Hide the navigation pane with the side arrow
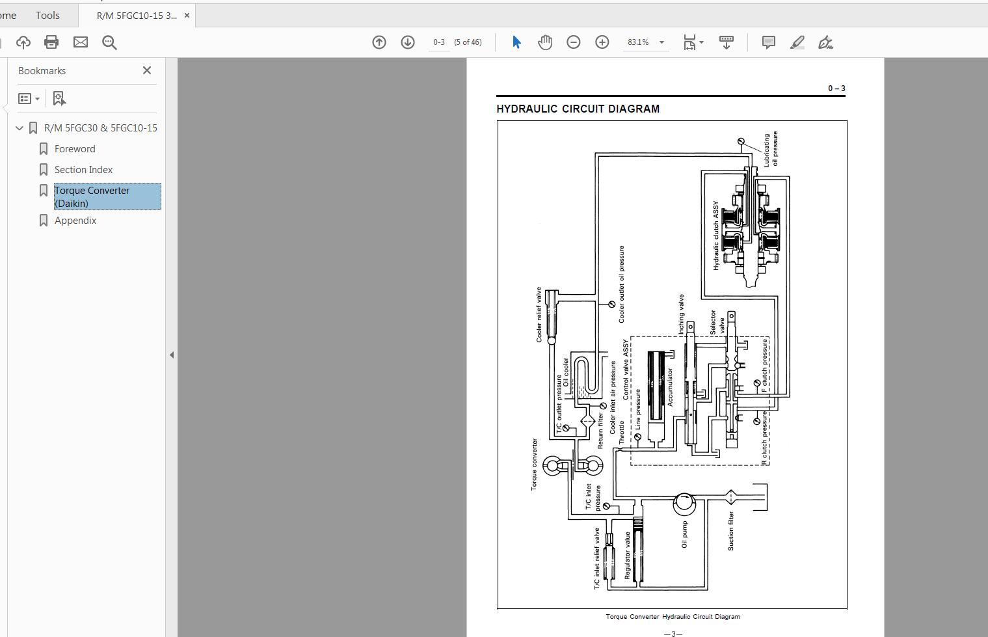 click(172, 355)
